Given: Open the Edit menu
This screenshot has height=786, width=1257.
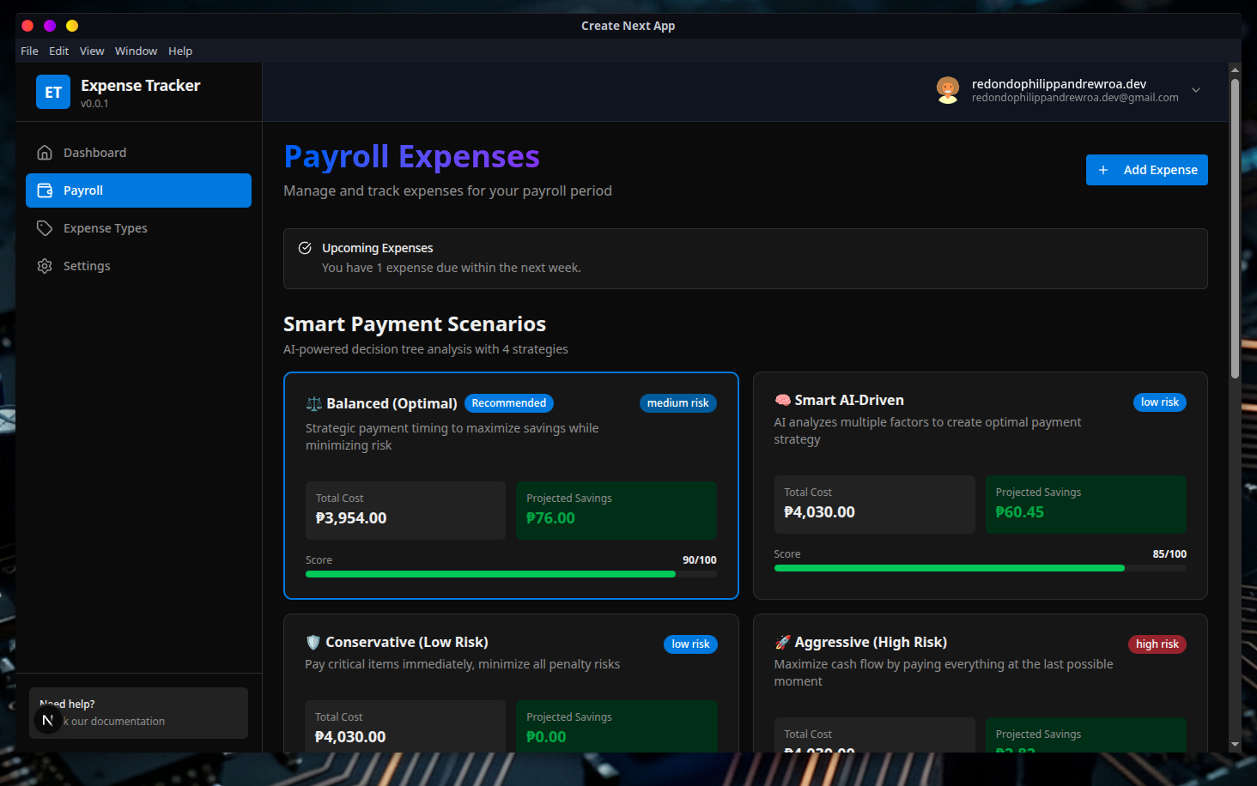Looking at the screenshot, I should [58, 51].
